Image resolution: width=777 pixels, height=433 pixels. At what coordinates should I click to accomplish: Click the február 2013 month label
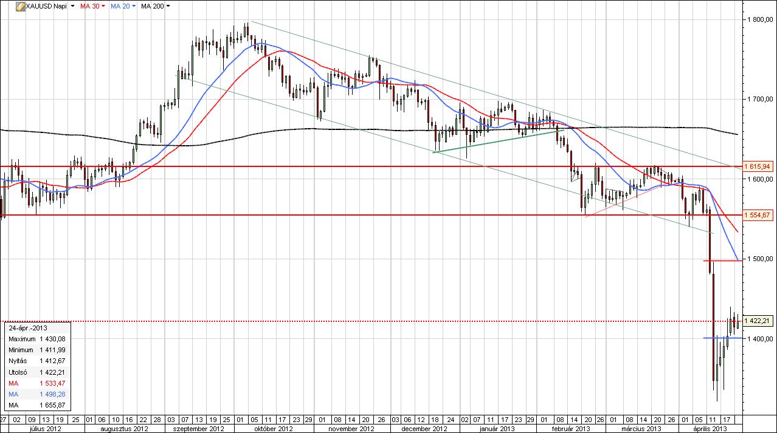coord(571,428)
